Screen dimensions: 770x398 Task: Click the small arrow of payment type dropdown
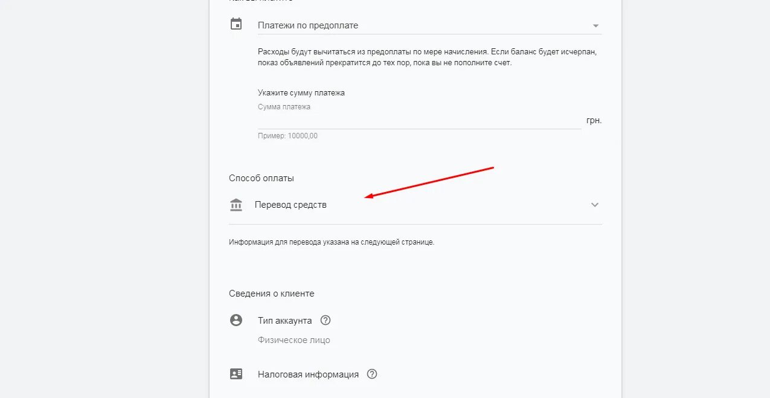(x=595, y=26)
